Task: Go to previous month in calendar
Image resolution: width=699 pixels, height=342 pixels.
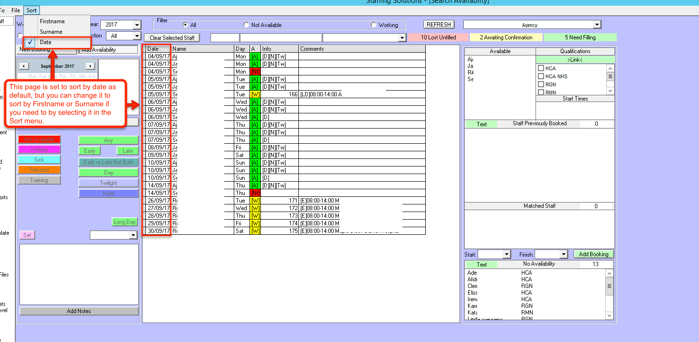Action: [x=24, y=66]
